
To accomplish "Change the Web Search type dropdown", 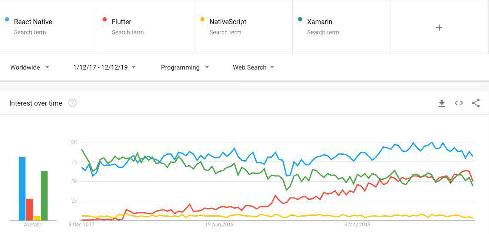I will pyautogui.click(x=253, y=67).
